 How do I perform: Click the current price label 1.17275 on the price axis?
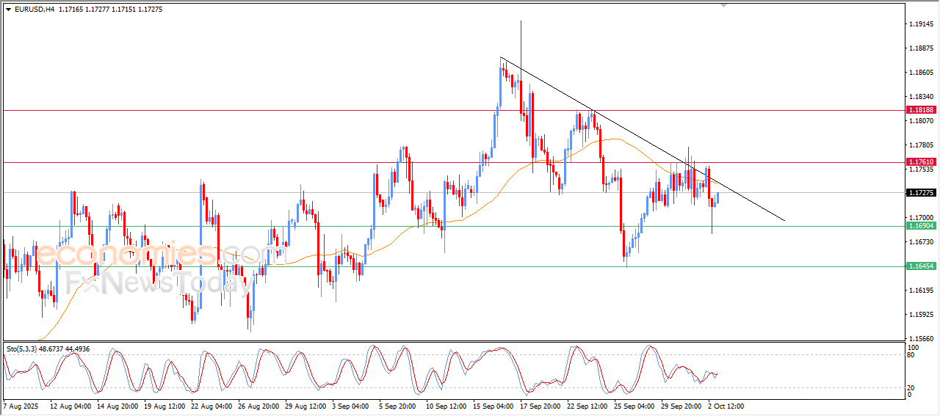point(920,193)
